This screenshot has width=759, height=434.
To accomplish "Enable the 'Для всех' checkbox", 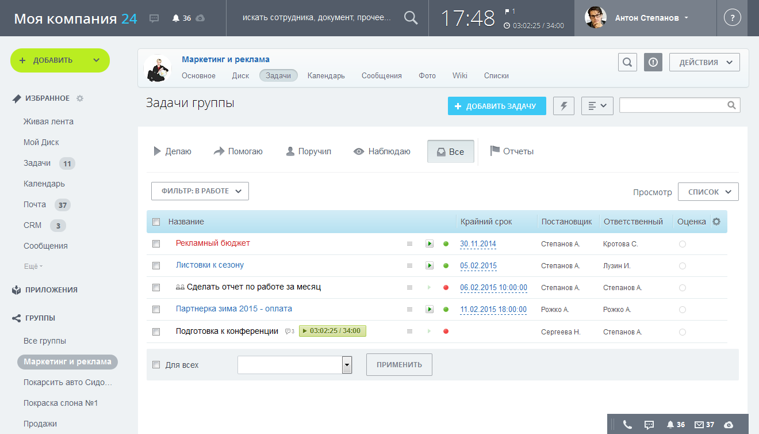I will click(156, 365).
